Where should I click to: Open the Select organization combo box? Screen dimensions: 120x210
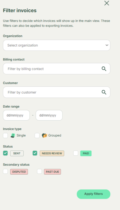coord(57,45)
